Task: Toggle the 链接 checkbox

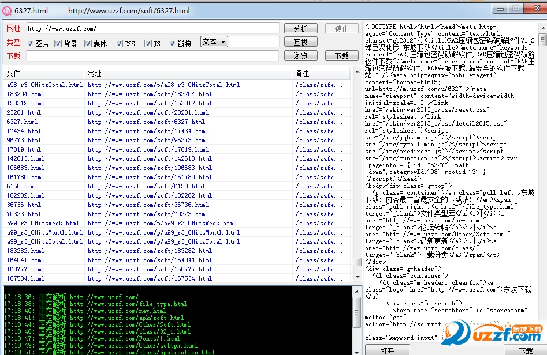Action: point(172,43)
